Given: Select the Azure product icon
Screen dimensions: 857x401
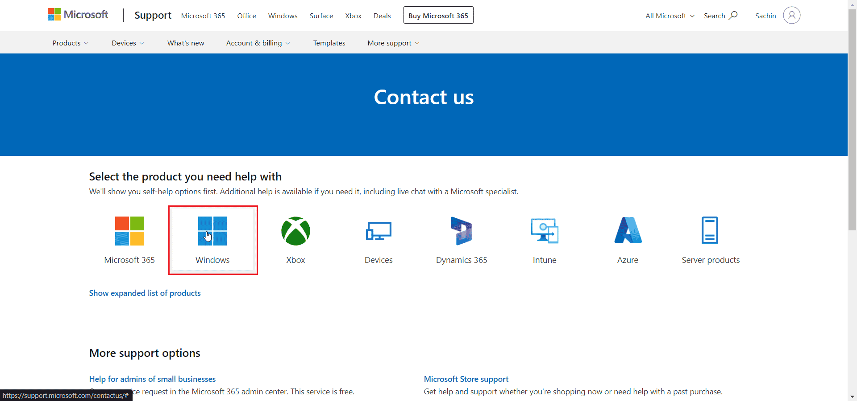Looking at the screenshot, I should point(628,230).
